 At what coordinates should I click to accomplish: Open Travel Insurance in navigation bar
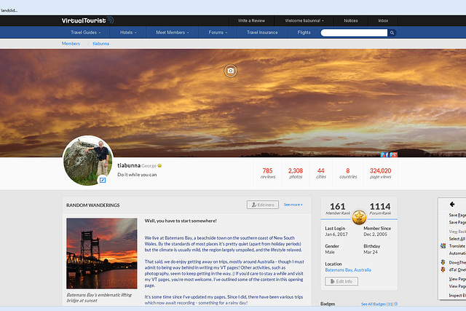tap(262, 32)
